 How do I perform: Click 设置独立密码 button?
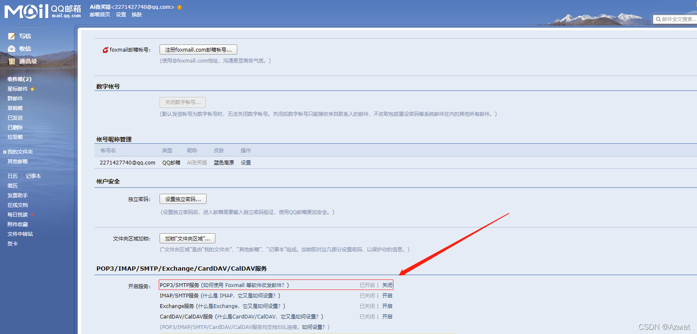click(183, 199)
